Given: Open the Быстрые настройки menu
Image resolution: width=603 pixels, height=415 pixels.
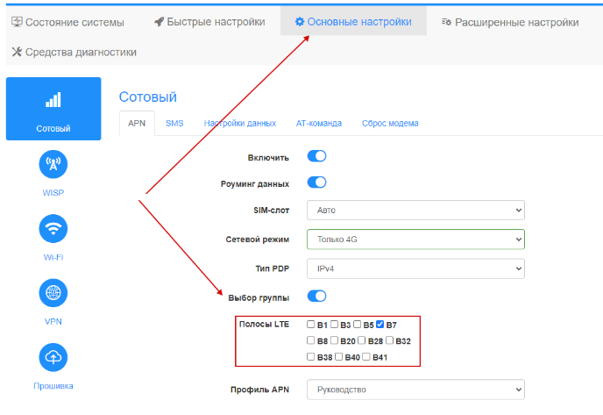Looking at the screenshot, I should (209, 22).
